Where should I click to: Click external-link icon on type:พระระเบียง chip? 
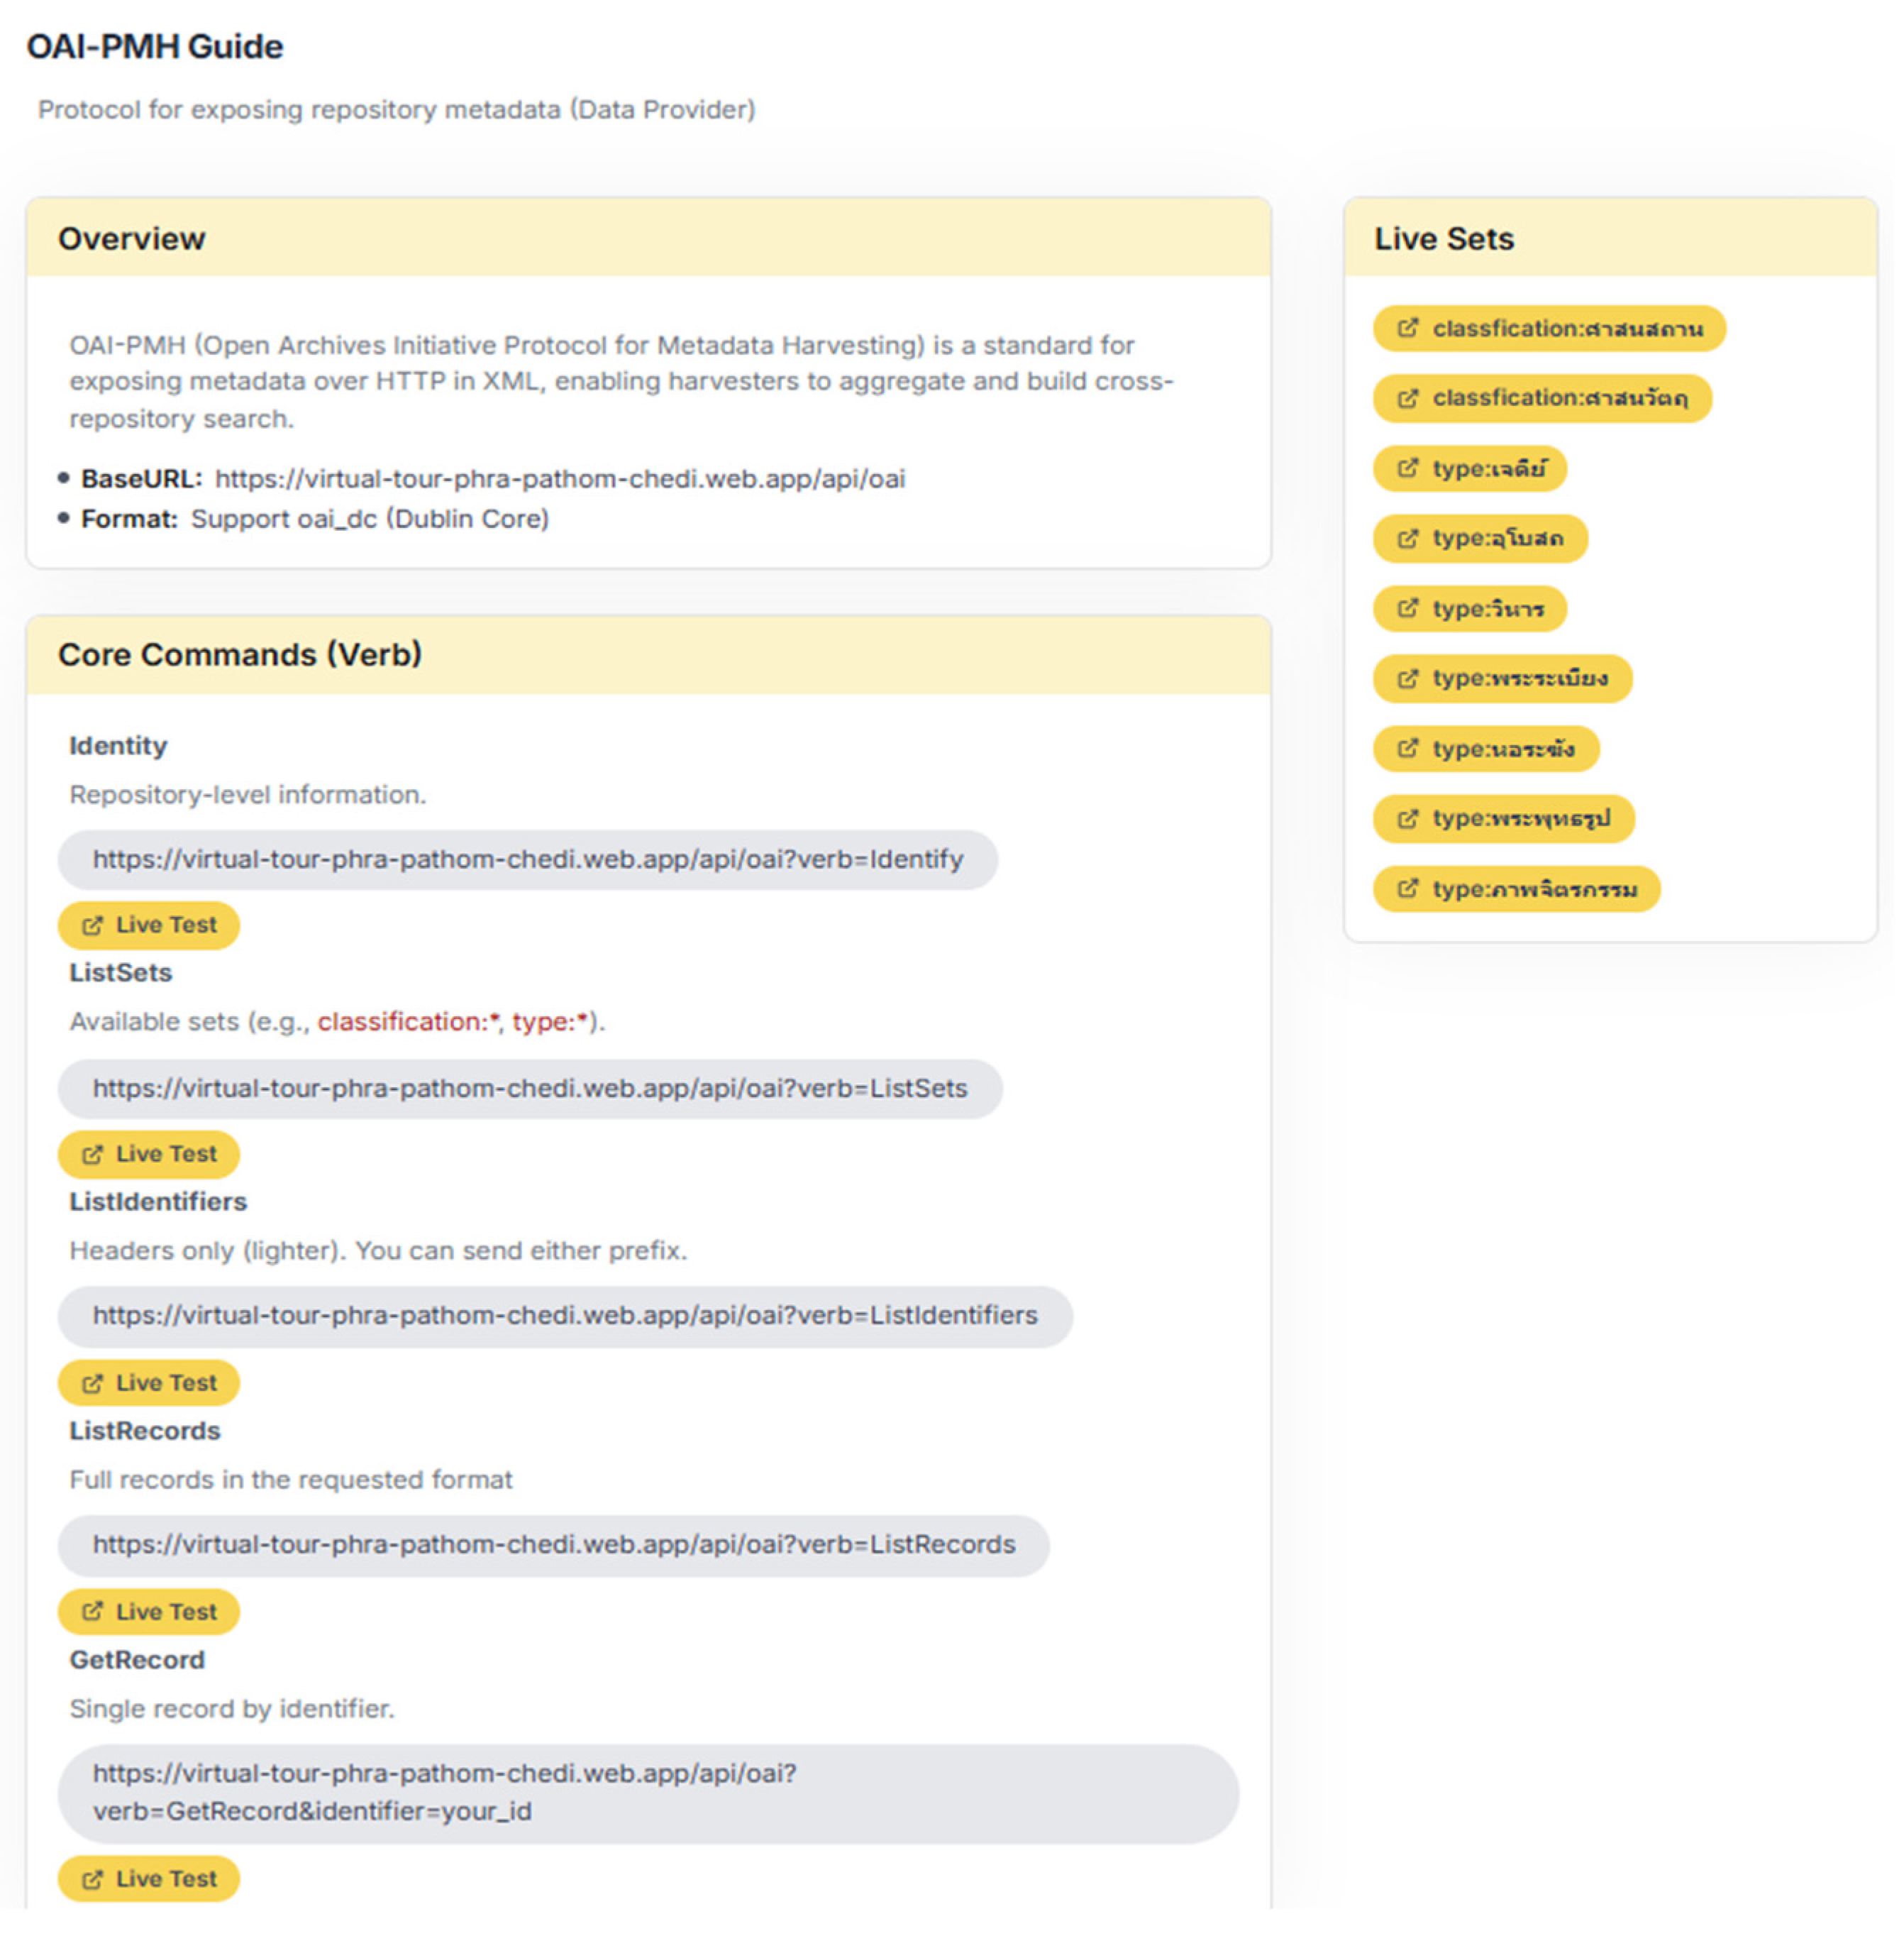click(1407, 678)
